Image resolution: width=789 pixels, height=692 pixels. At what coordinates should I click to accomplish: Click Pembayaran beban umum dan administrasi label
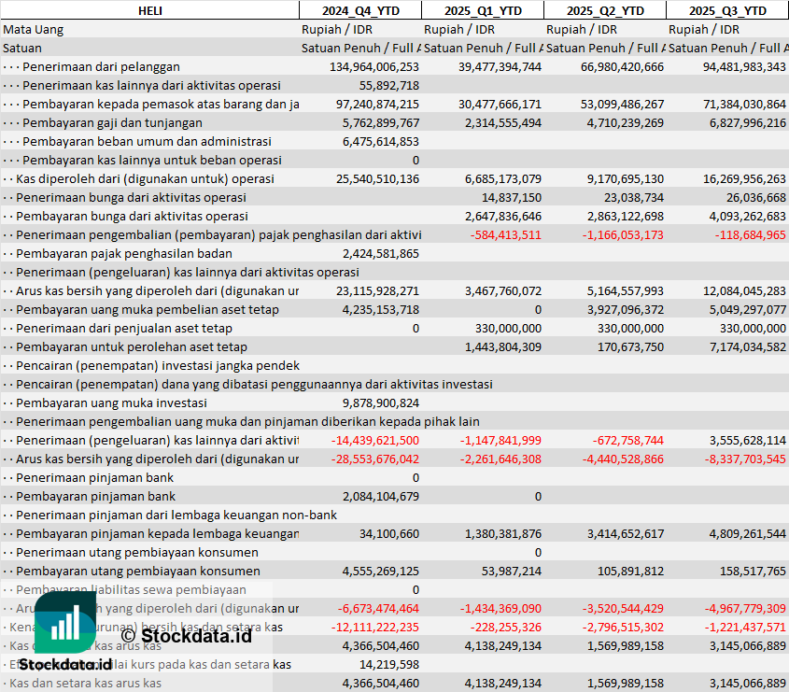[147, 141]
